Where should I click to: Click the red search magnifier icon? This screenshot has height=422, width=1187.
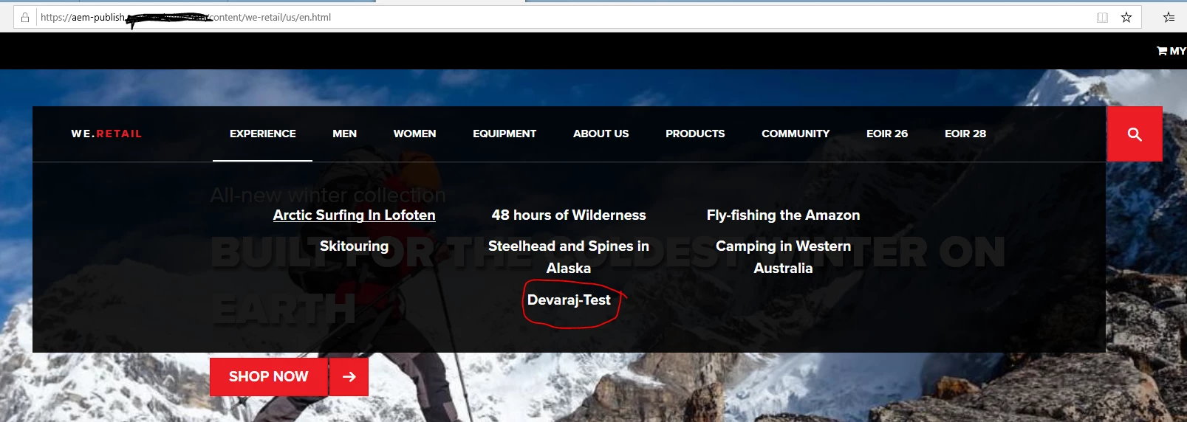pyautogui.click(x=1135, y=134)
